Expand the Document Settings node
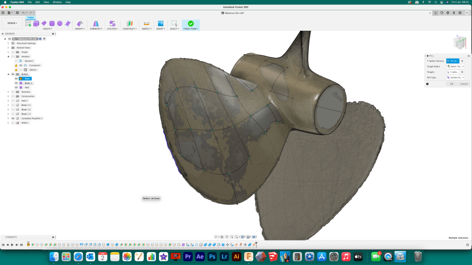Screen dimensions: 472x265 tap(9, 43)
